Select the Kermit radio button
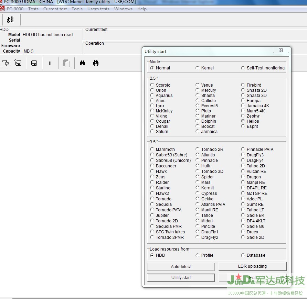307x299 pixels. point(197,188)
